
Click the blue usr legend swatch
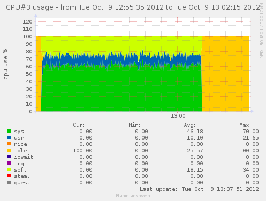[9, 137]
